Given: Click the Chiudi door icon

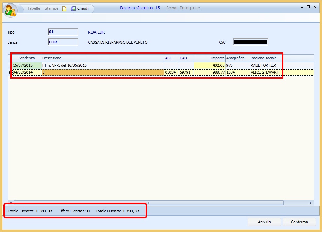Looking at the screenshot, I should (x=73, y=8).
